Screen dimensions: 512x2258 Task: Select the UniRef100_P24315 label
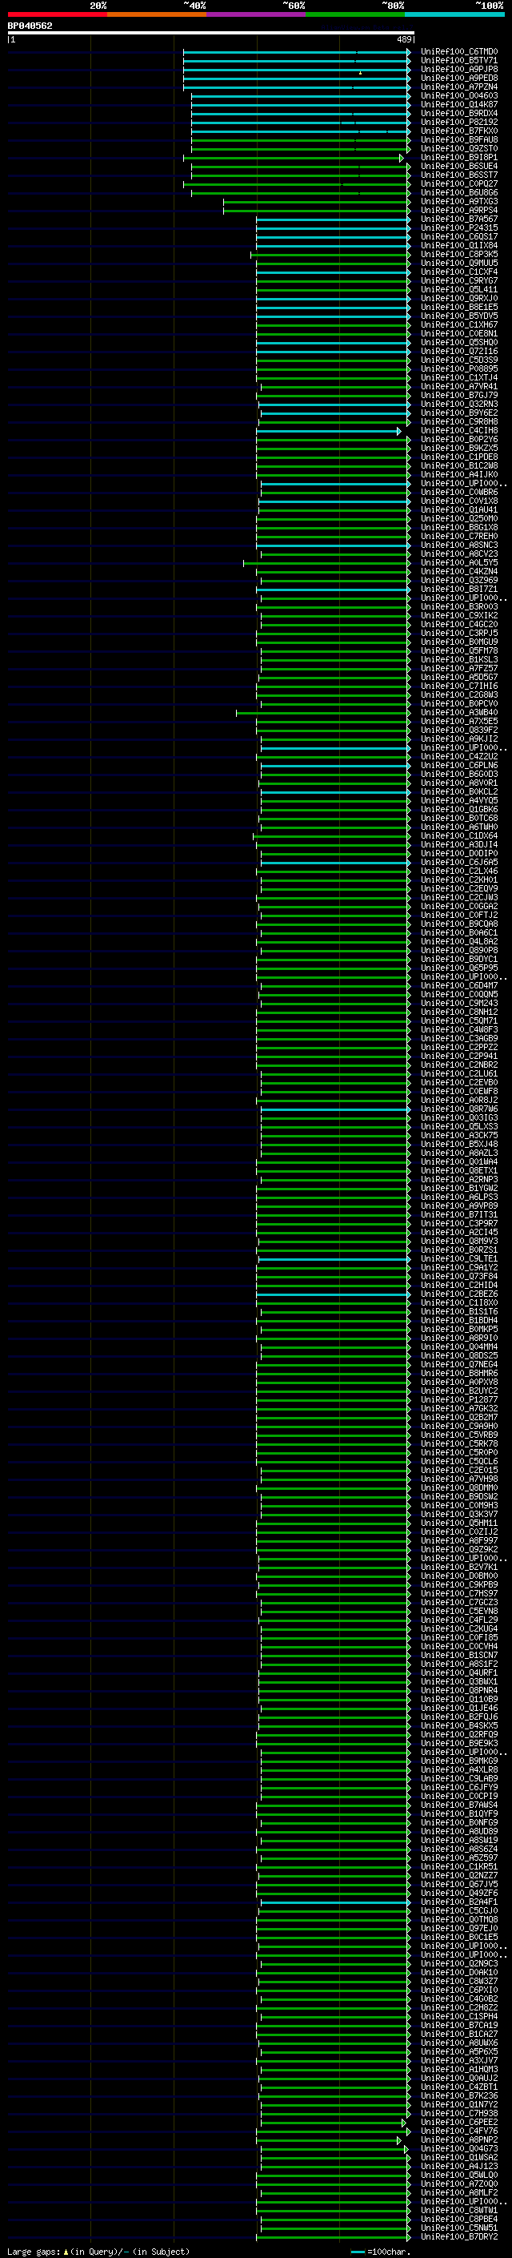(458, 228)
